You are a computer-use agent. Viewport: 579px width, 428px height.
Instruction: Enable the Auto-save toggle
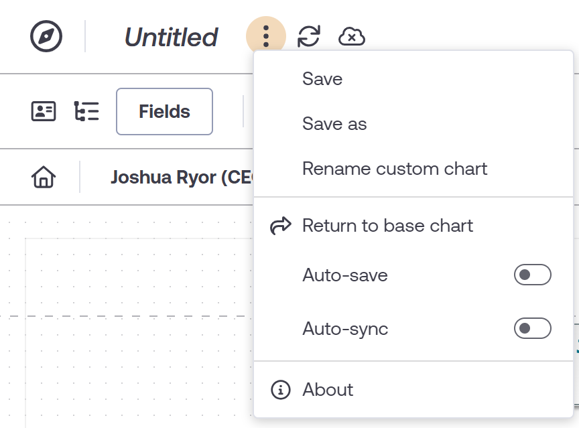532,275
